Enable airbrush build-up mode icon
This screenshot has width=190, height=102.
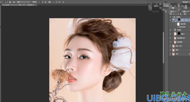(59, 2)
